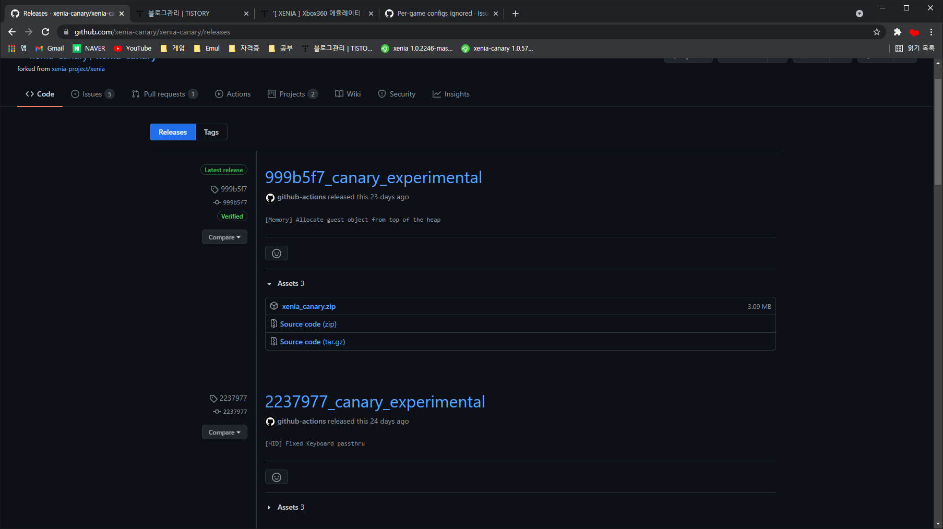Open xenia-canary 1.0.57 bookmark
Screen dimensions: 943x529
497,48
